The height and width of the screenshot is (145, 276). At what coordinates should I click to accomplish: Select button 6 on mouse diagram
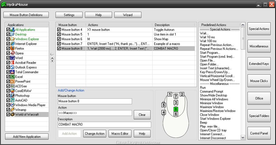point(176,114)
